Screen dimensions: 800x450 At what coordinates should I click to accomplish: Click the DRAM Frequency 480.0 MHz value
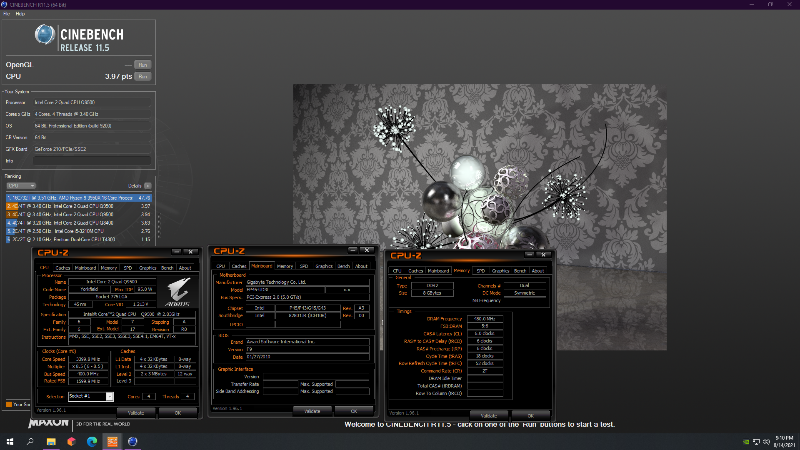485,319
